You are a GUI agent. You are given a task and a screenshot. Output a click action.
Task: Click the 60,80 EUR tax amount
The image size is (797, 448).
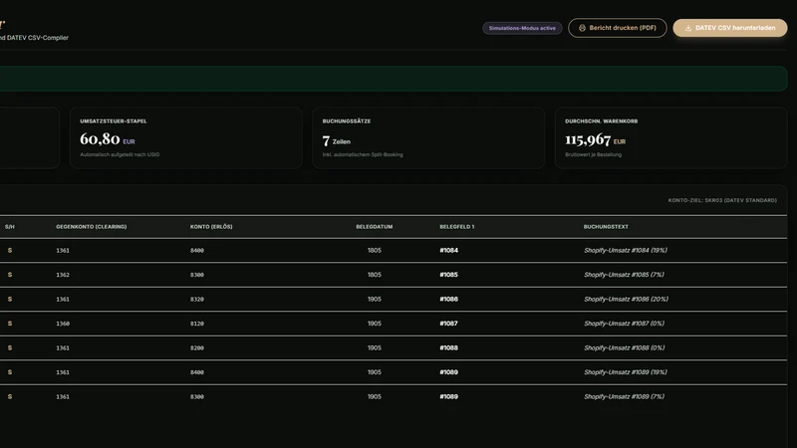pyautogui.click(x=108, y=139)
